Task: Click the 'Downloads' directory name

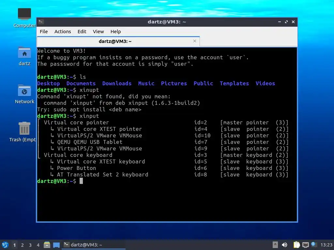Action: [x=117, y=83]
